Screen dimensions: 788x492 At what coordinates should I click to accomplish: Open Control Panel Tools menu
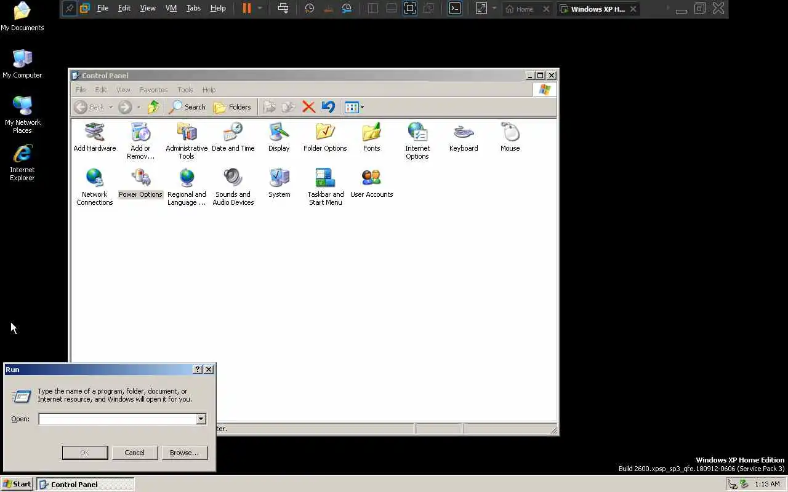(185, 90)
